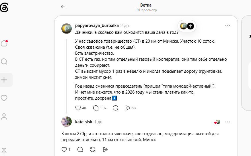Repost the main dacha post

coord(116,108)
